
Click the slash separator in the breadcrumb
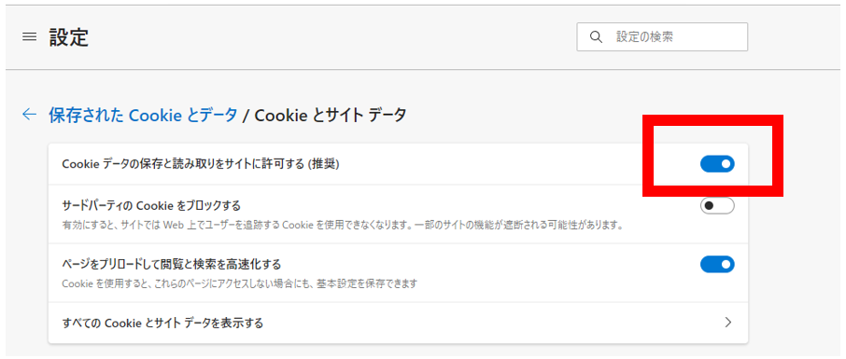point(246,116)
